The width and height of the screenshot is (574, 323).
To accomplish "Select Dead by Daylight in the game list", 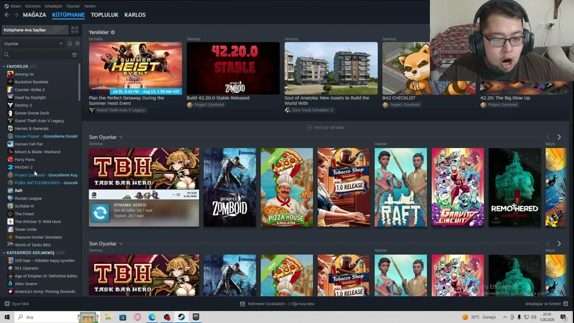I will click(x=30, y=97).
